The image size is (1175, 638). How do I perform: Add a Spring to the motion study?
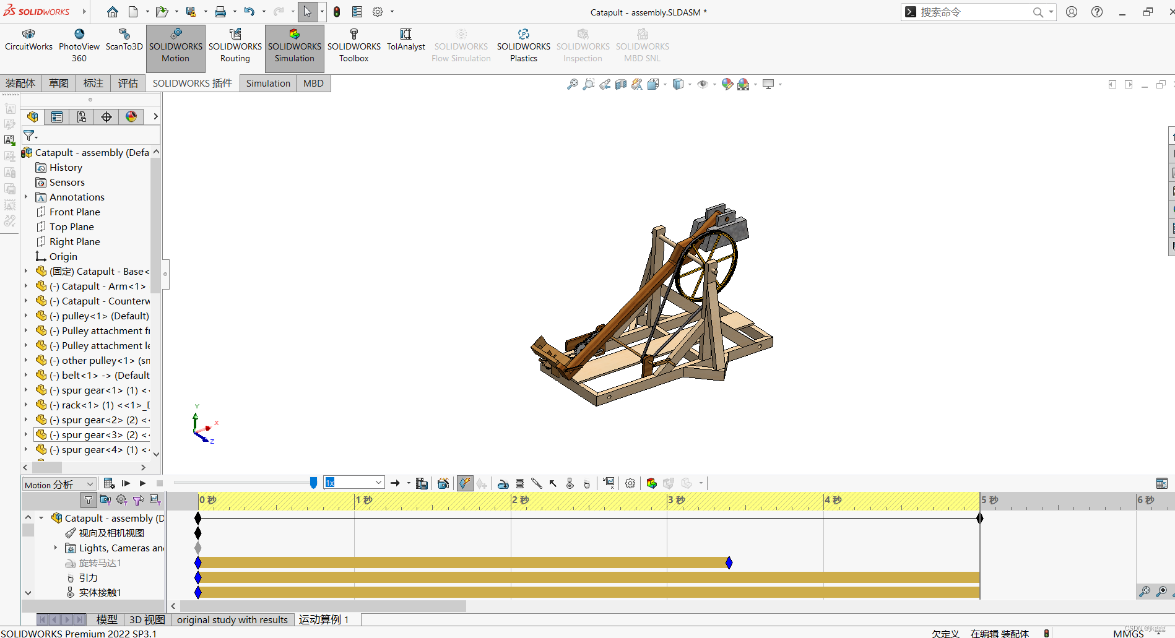click(520, 483)
